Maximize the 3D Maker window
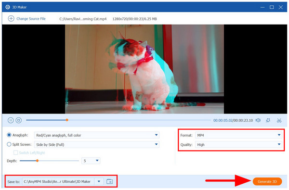The width and height of the screenshot is (289, 190). pos(272,7)
